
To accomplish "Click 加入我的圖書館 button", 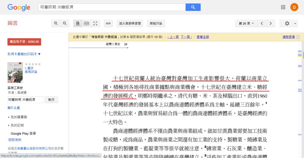I will (x=130, y=23).
